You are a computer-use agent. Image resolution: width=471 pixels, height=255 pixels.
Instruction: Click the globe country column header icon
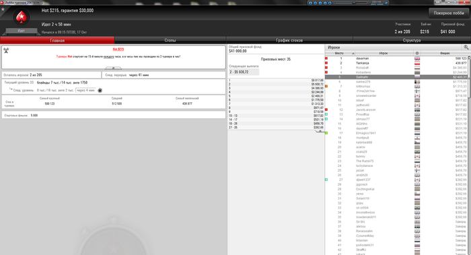(417, 53)
